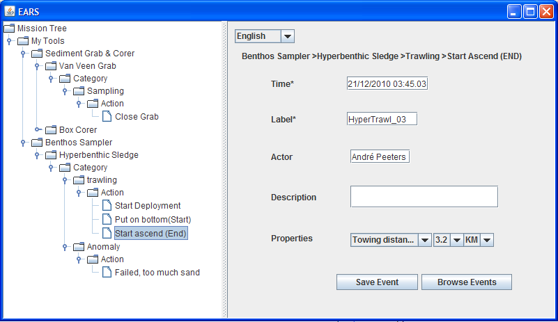The image size is (558, 322).
Task: Click the Close Grab document icon
Action: [x=107, y=116]
